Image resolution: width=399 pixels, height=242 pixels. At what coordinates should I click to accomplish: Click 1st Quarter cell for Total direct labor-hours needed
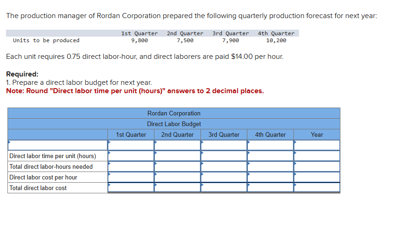tap(131, 166)
